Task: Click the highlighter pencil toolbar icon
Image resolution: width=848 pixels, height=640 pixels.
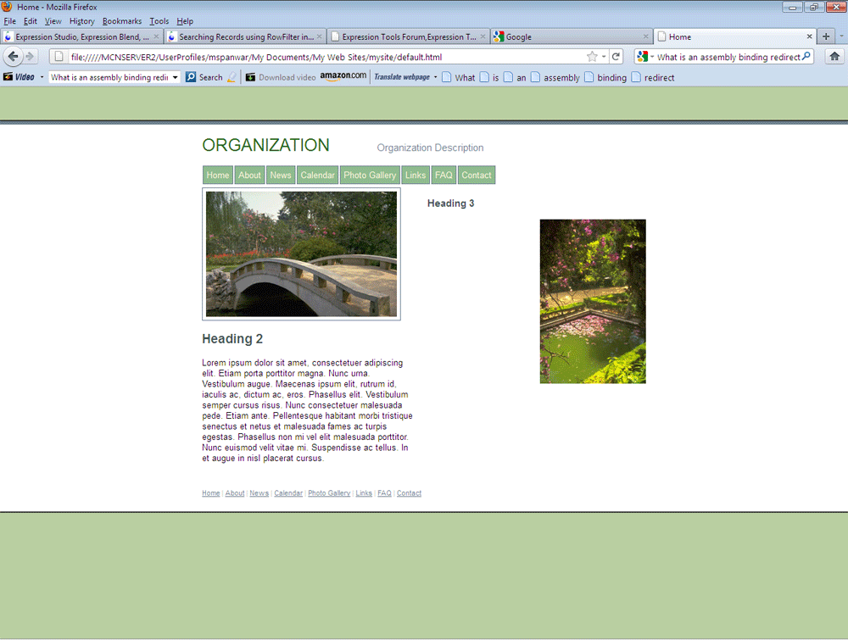Action: click(232, 77)
